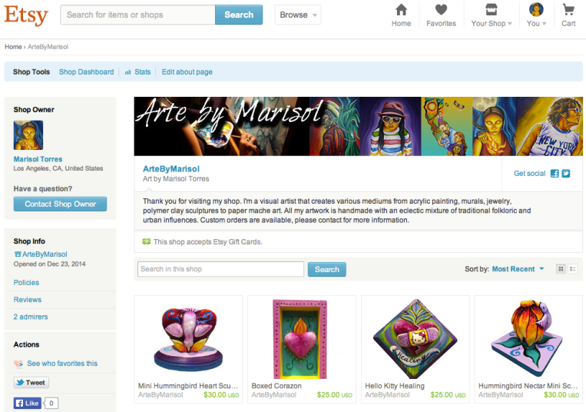The image size is (586, 412).
Task: Click the Search in this shop field
Action: point(220,269)
